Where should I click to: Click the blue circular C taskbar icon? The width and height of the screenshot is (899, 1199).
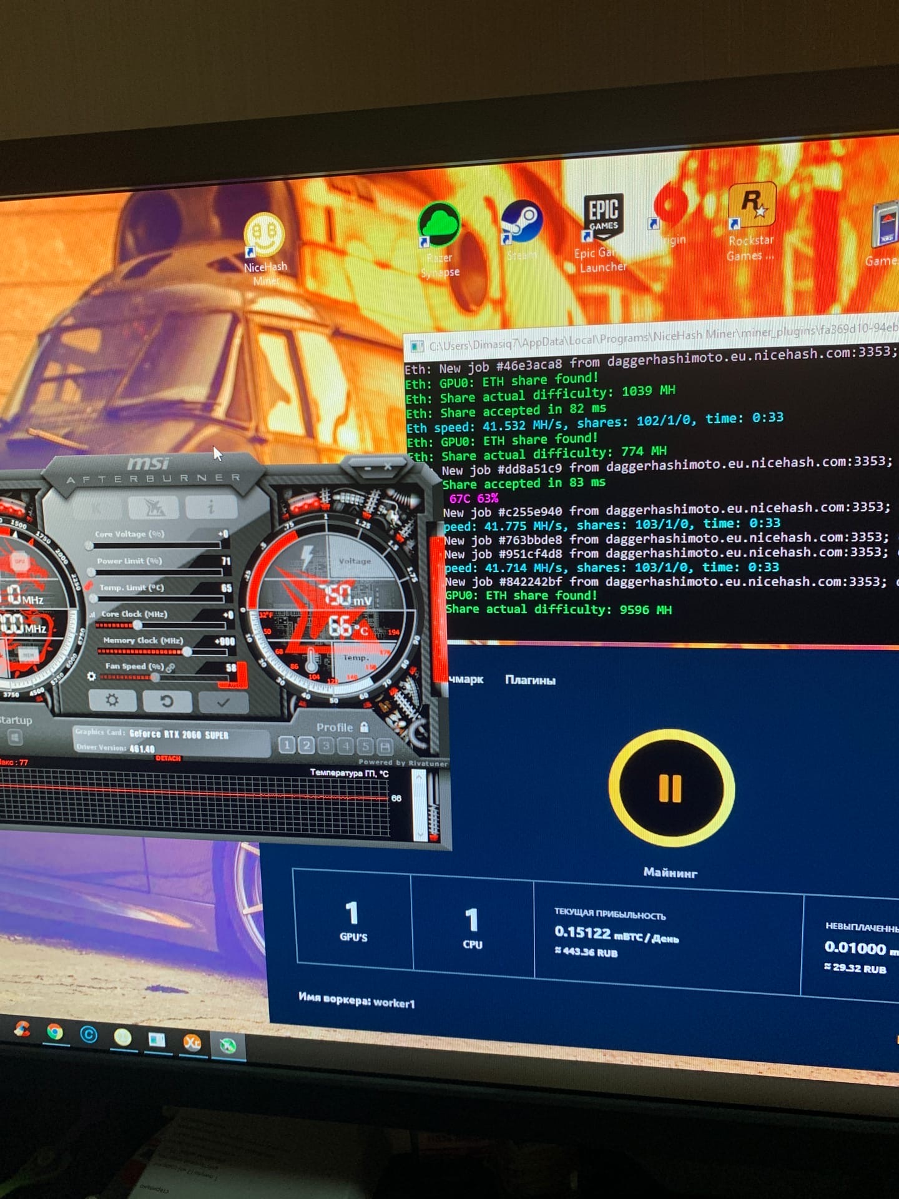89,1035
